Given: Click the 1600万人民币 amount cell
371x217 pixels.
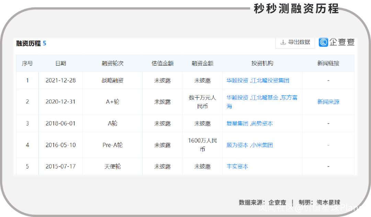Looking at the screenshot, I should (202, 145).
